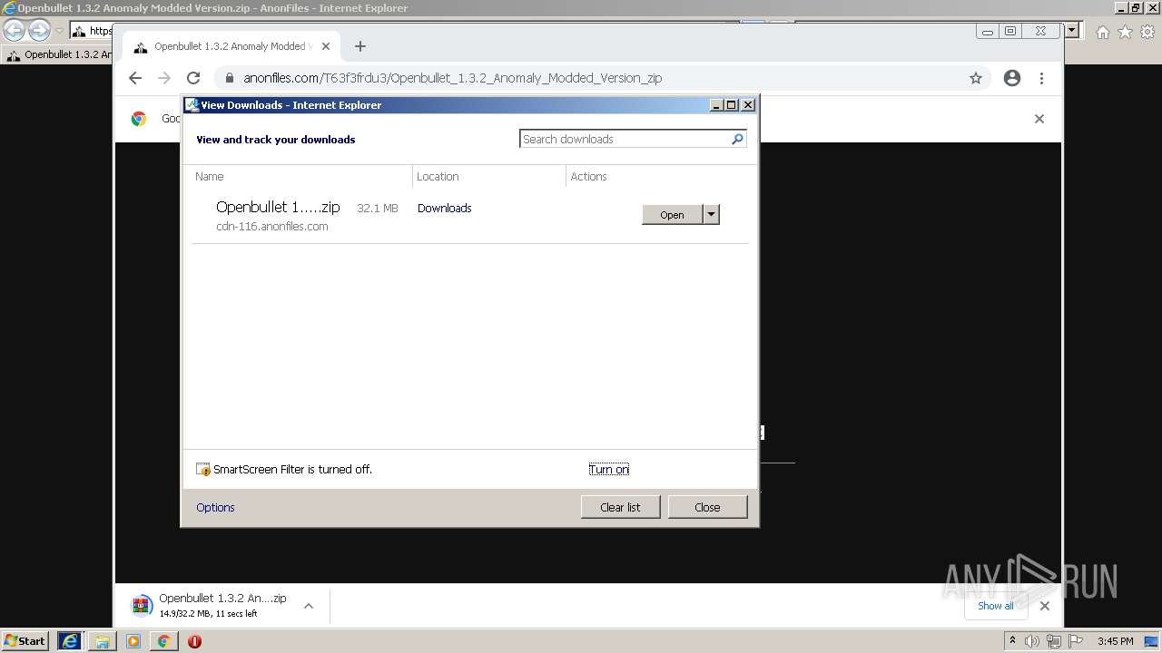This screenshot has width=1162, height=653.
Task: Open Internet Explorer recent pages dropdown arrow
Action: (59, 31)
